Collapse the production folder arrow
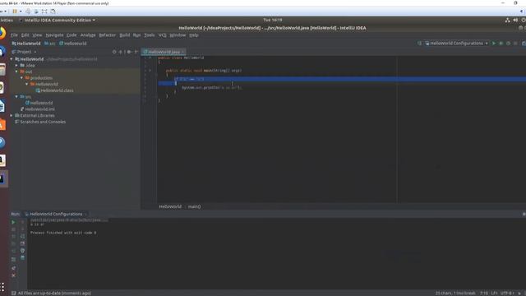 tap(22, 78)
